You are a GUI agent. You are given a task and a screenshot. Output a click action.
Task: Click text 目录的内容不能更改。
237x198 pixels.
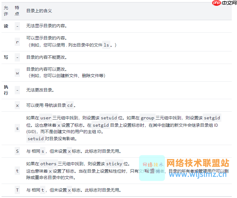(x=47, y=57)
